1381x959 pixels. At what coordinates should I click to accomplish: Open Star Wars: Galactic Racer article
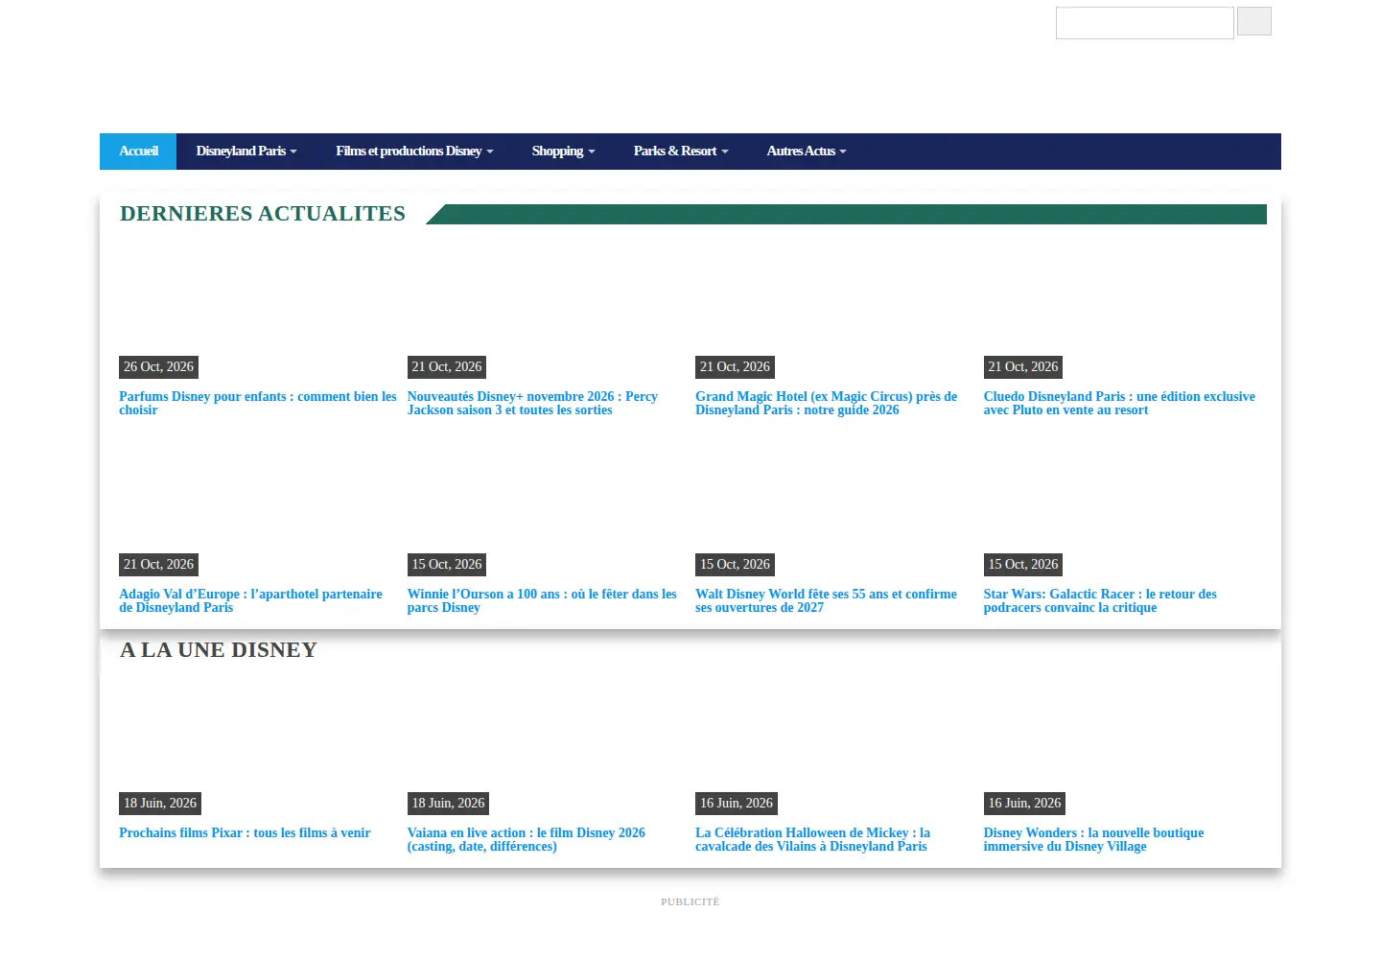1100,600
